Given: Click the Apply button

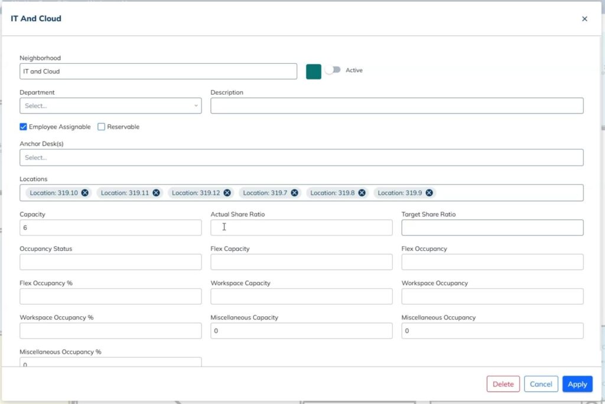Looking at the screenshot, I should 577,384.
